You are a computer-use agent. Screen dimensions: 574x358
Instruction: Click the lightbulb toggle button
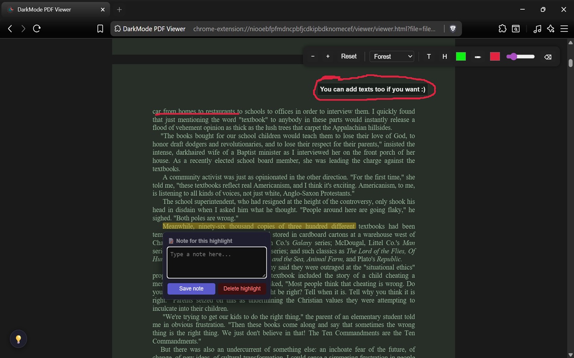coord(18,339)
